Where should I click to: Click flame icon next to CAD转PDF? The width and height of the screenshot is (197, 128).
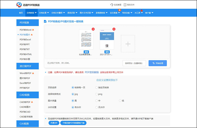[32, 102]
